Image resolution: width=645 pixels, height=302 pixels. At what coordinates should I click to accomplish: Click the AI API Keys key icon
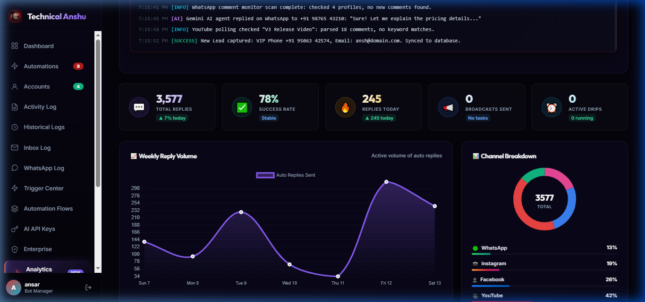coord(15,229)
